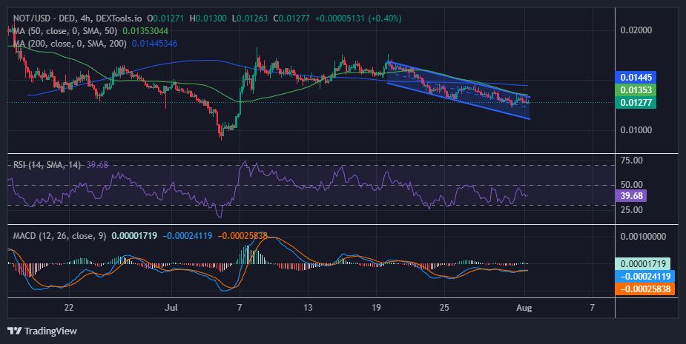The height and width of the screenshot is (344, 686).
Task: Click the closing price C0.01277 value
Action: 291,18
